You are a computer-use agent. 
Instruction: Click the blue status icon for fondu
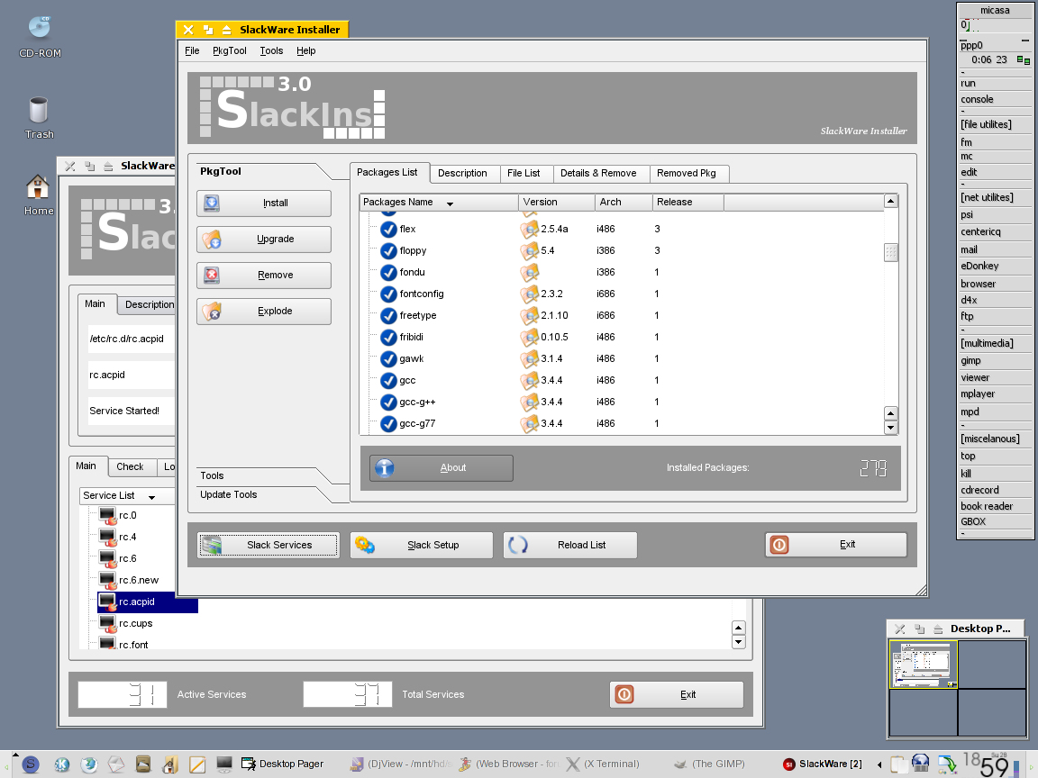(x=388, y=272)
